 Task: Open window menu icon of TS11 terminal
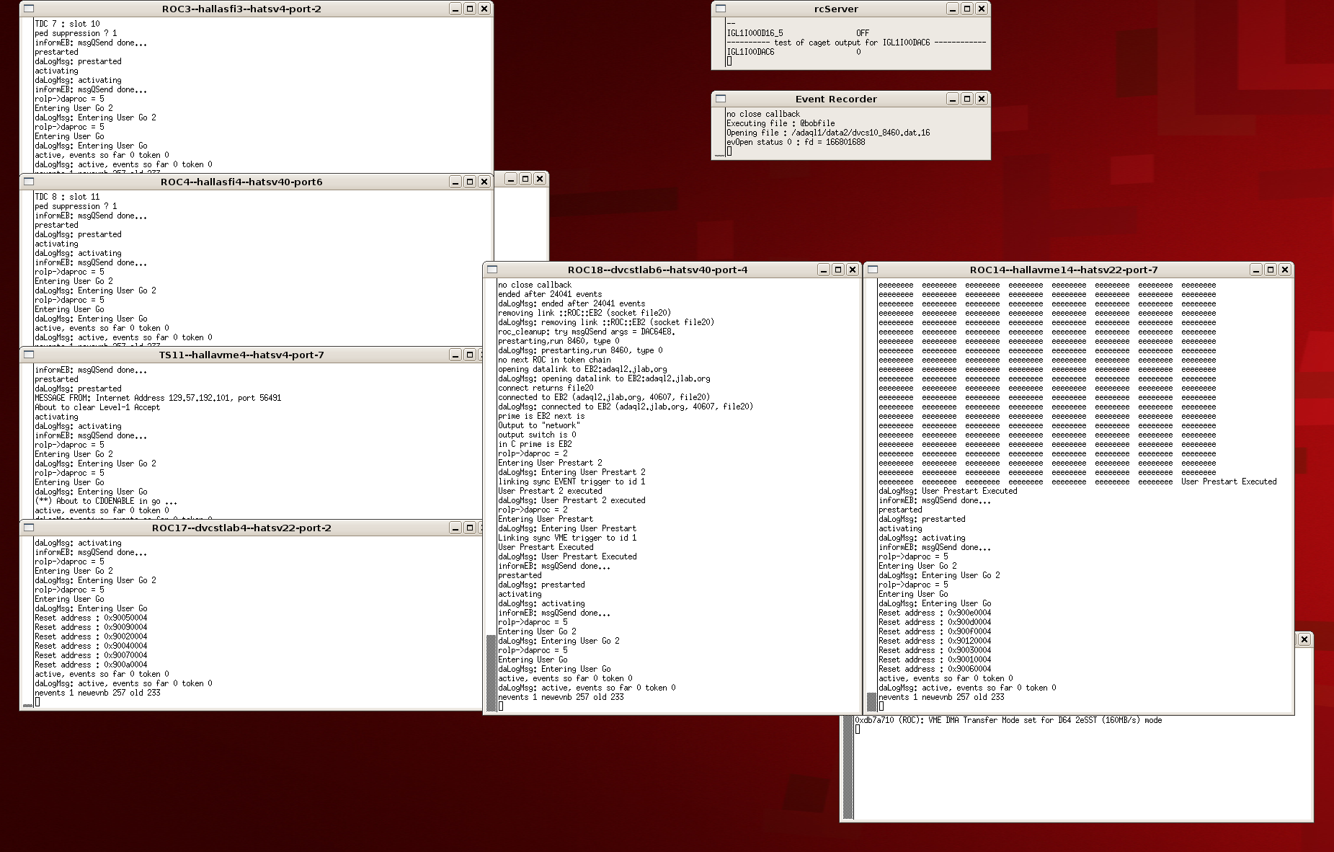click(29, 355)
